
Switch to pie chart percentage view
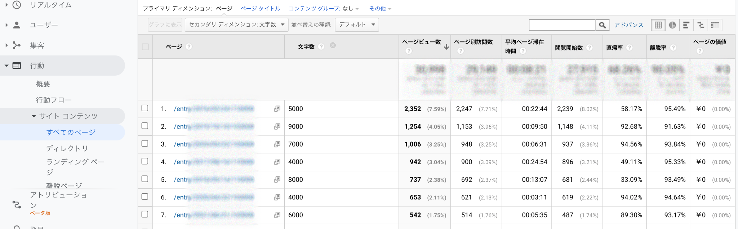click(672, 25)
